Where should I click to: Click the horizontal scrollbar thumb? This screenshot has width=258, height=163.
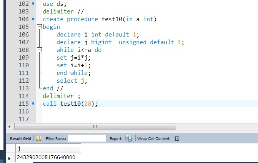[x=95, y=126]
